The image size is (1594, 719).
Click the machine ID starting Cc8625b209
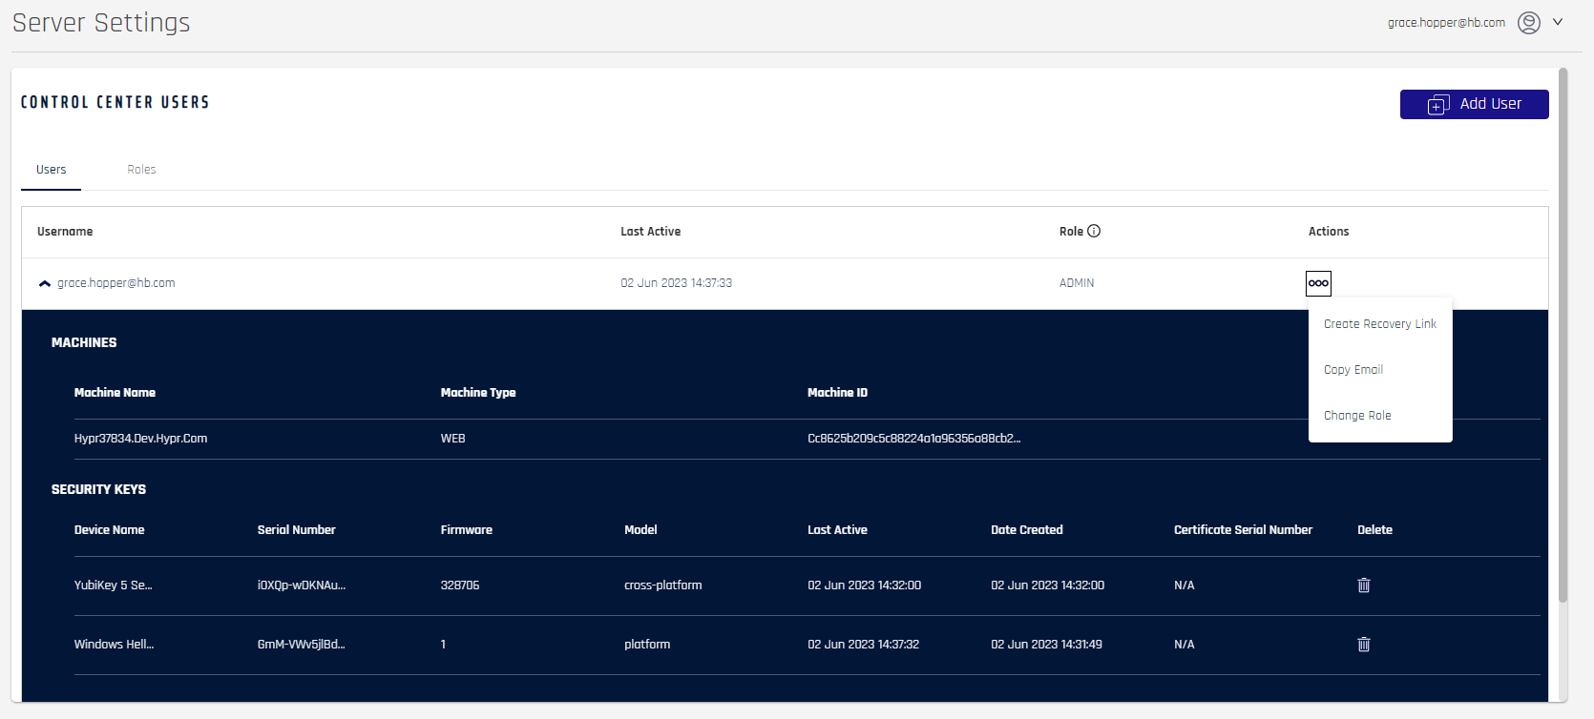click(x=914, y=439)
